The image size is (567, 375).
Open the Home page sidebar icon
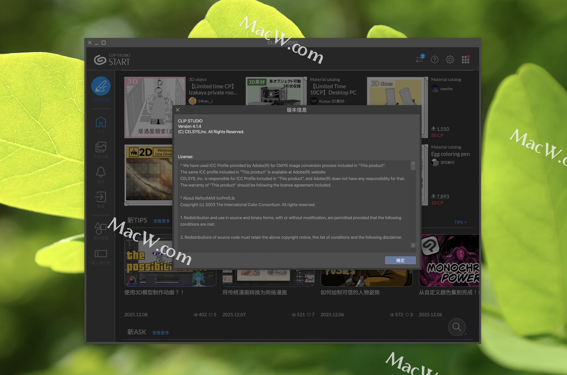coord(101,122)
